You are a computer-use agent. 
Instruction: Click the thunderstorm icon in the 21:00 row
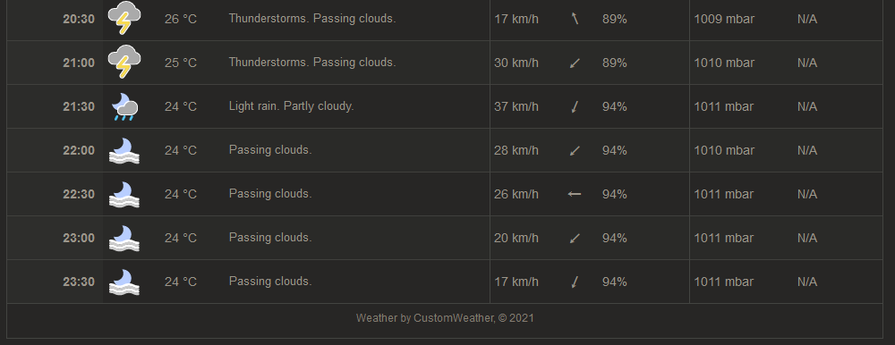[x=124, y=62]
